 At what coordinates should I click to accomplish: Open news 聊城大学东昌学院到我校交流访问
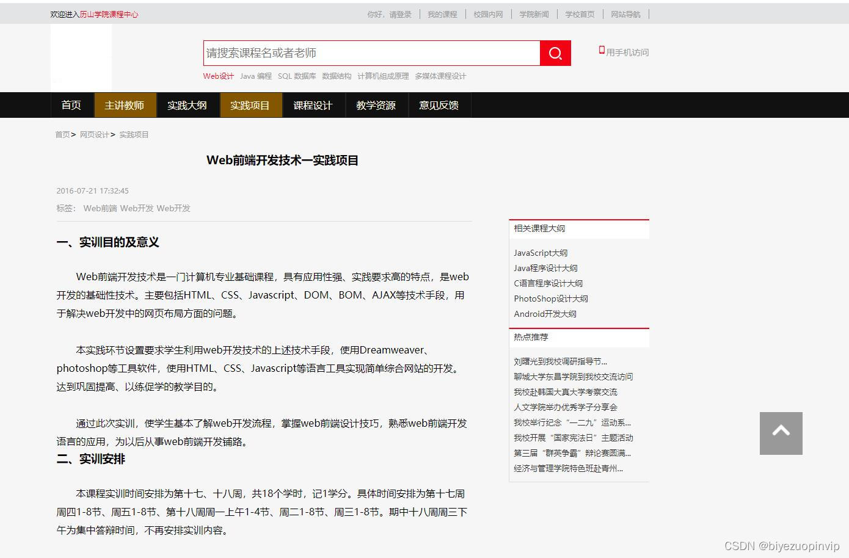point(574,377)
